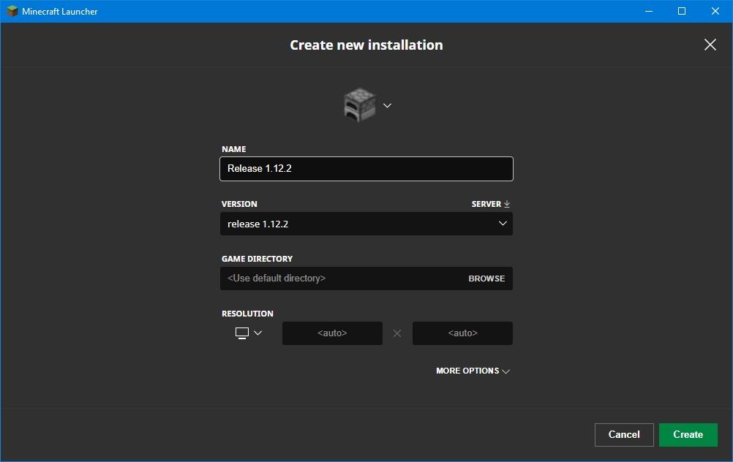Click the furnace installation icon
The height and width of the screenshot is (462, 733).
[x=359, y=105]
